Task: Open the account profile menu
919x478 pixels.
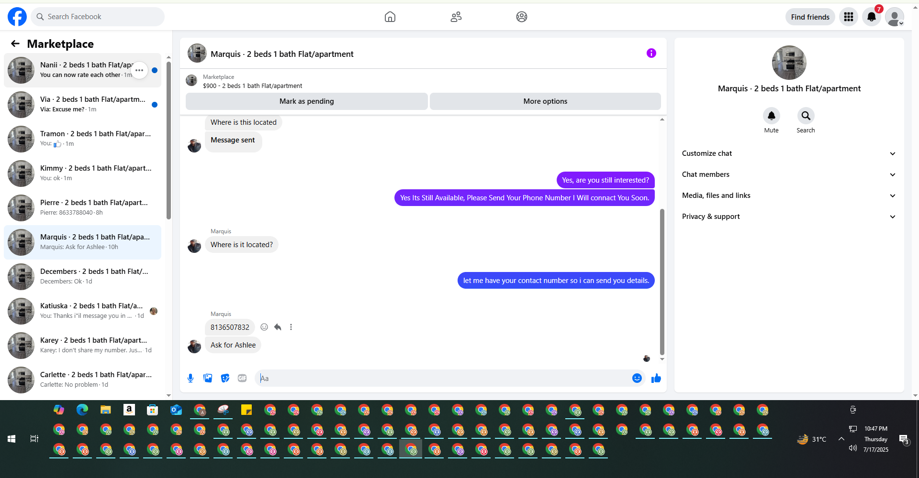Action: point(895,17)
